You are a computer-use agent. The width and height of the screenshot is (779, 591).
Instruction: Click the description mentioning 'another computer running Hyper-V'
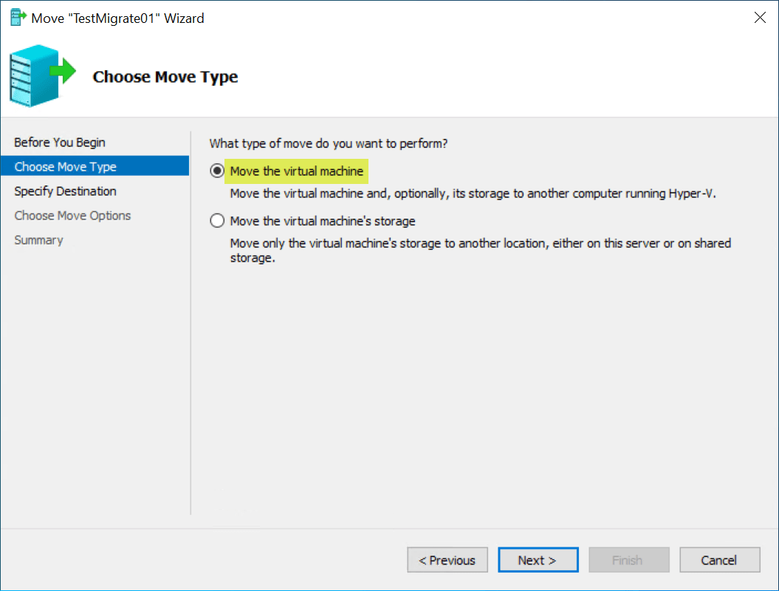point(473,194)
